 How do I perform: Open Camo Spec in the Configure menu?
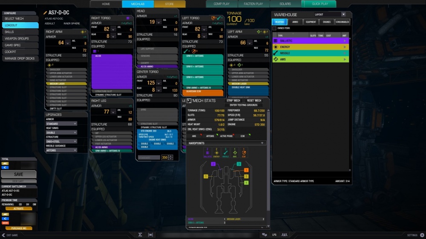pyautogui.click(x=20, y=45)
